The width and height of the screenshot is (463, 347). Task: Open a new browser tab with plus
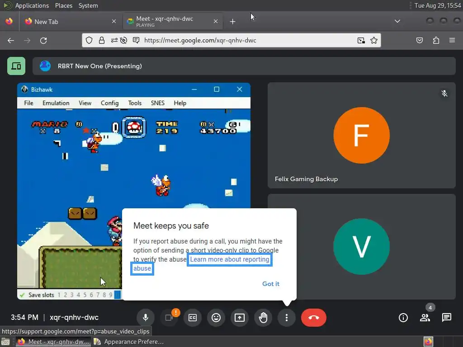click(233, 22)
